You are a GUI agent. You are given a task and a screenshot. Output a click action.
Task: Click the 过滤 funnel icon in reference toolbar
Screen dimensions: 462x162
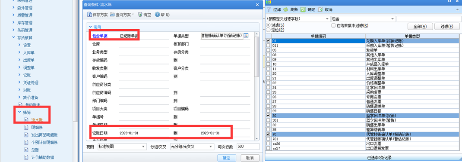point(269,9)
